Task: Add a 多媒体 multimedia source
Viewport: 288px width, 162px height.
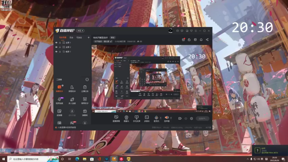Action: [147, 119]
